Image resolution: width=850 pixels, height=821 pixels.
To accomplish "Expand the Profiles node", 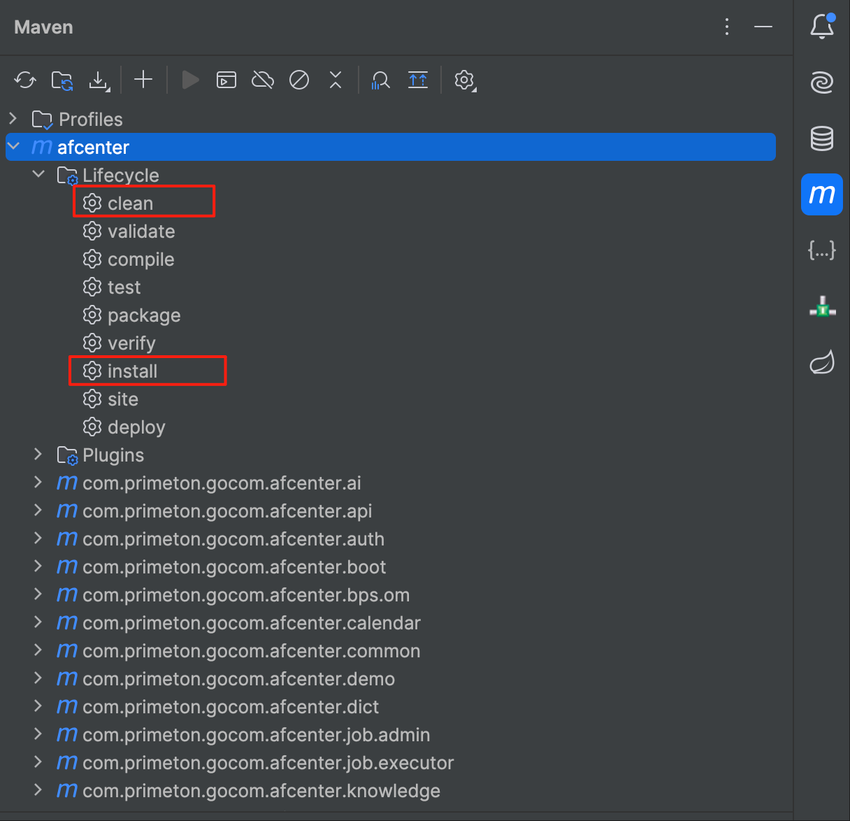I will tap(13, 119).
